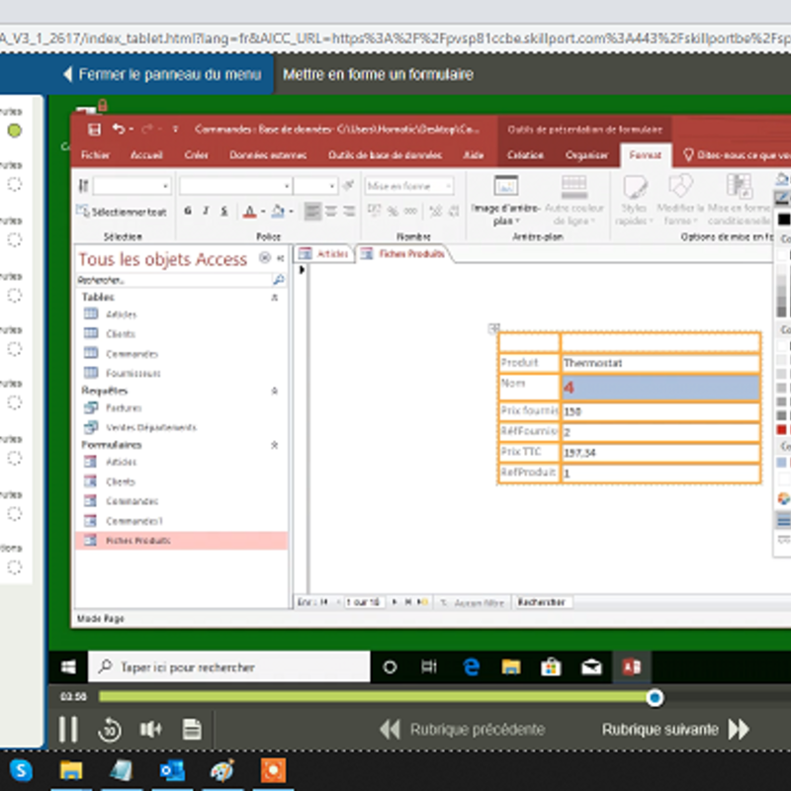The width and height of the screenshot is (791, 791).
Task: Apply thousands separator number format
Action: click(x=410, y=211)
